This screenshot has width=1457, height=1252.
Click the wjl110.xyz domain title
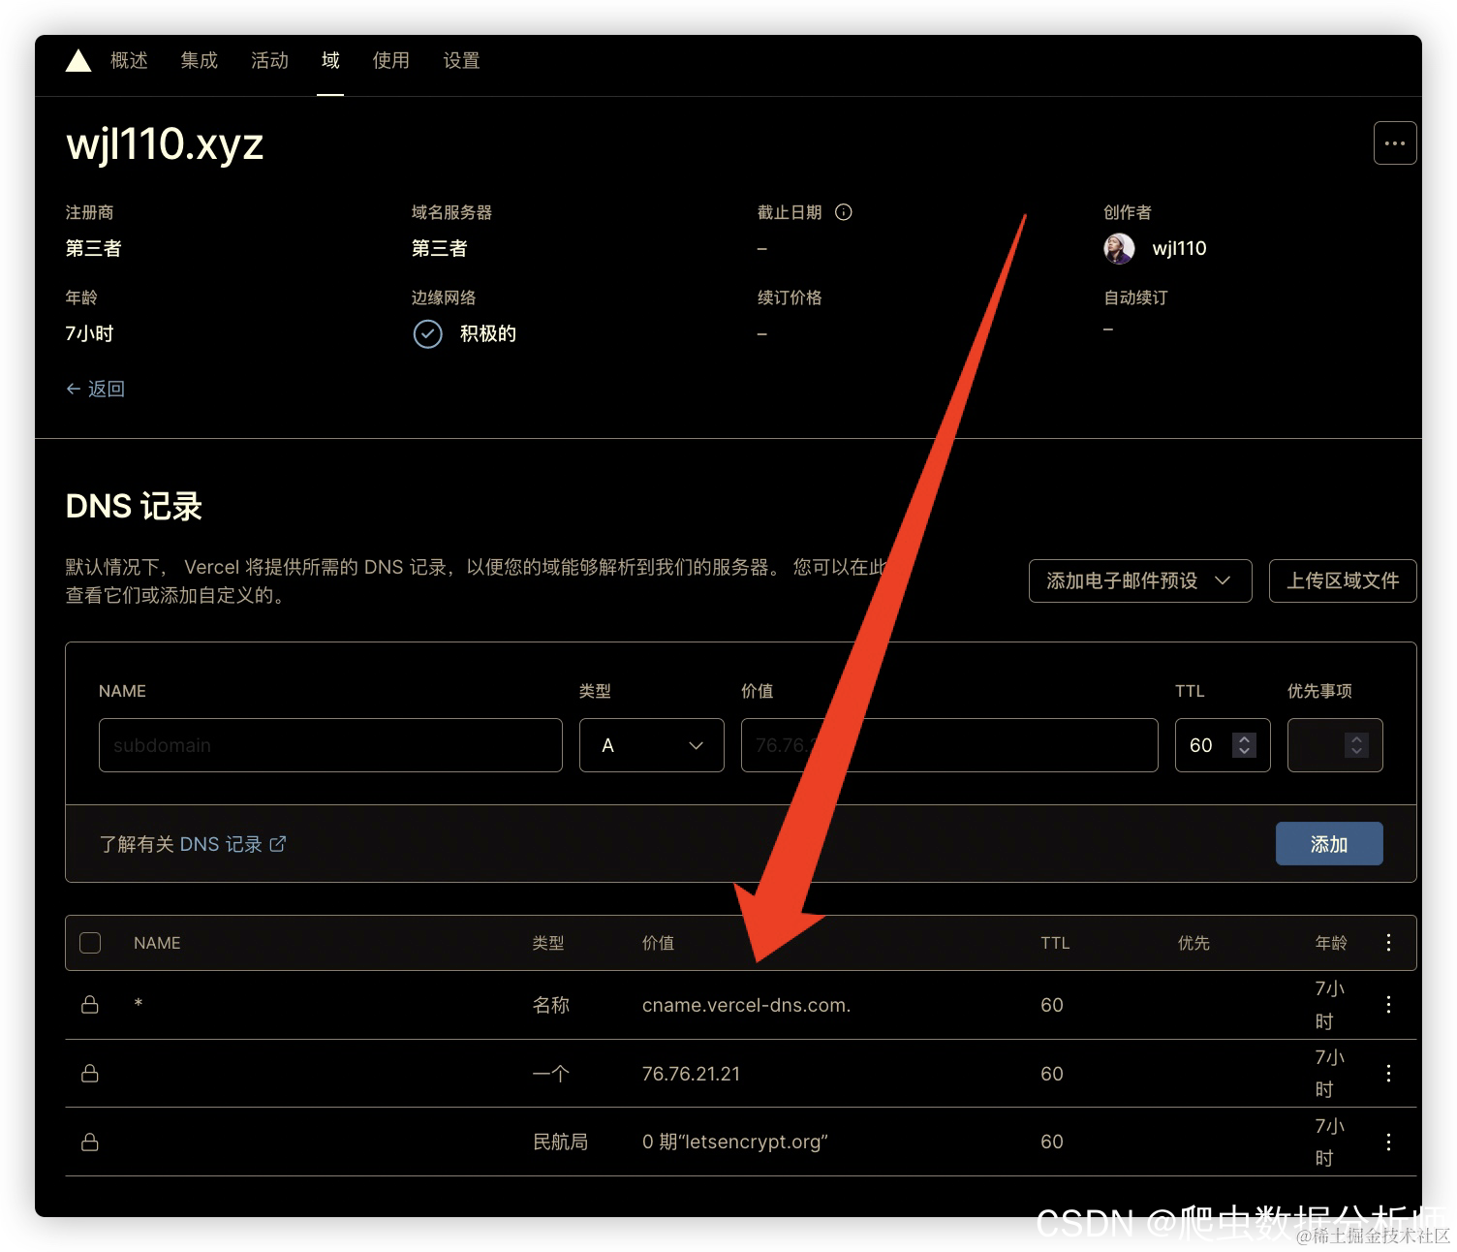pyautogui.click(x=165, y=144)
